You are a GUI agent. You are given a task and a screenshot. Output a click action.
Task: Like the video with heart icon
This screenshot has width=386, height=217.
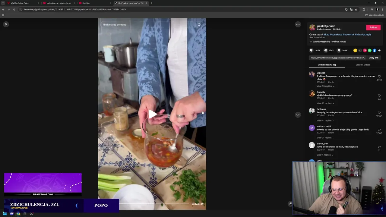(x=311, y=50)
